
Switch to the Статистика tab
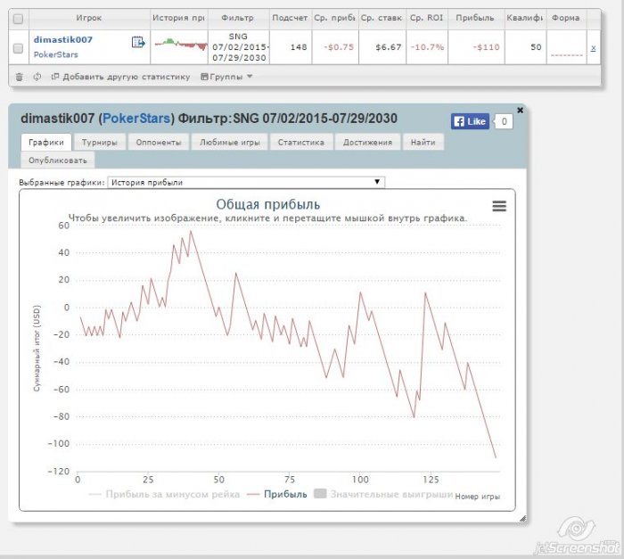click(x=301, y=142)
